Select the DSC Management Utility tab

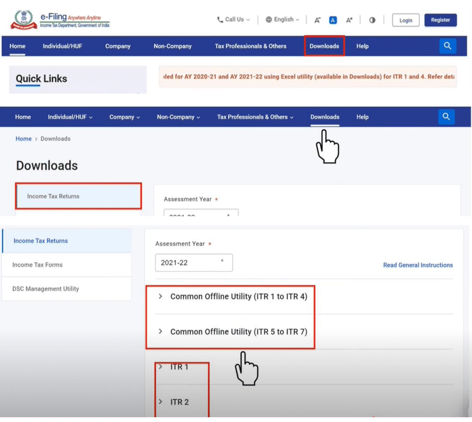tap(46, 289)
